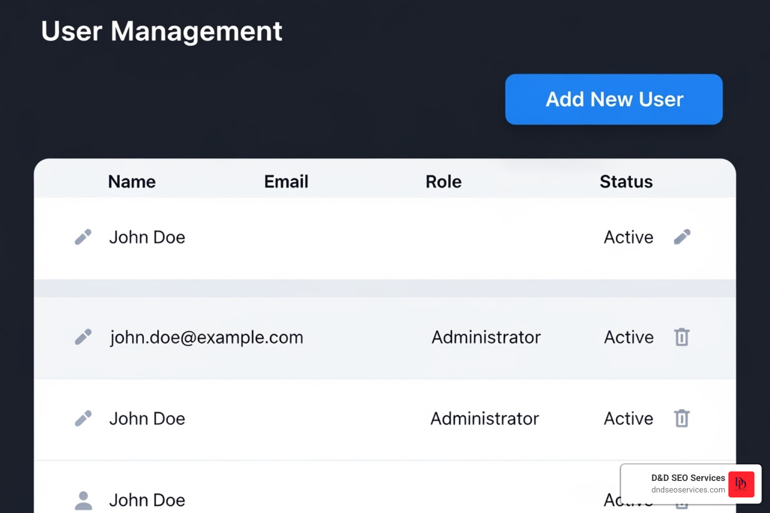770x513 pixels.
Task: Click the user avatar icon in bottom row
Action: 83,500
